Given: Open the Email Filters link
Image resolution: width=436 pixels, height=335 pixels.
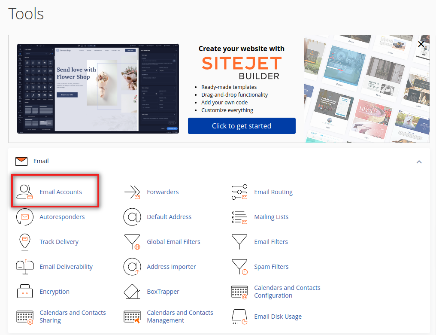Looking at the screenshot, I should click(271, 242).
